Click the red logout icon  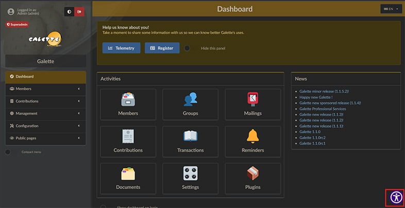(79, 11)
